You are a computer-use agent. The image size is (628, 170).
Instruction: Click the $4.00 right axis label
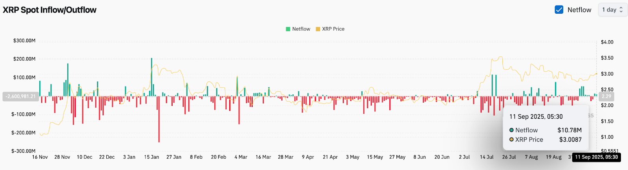coord(607,42)
